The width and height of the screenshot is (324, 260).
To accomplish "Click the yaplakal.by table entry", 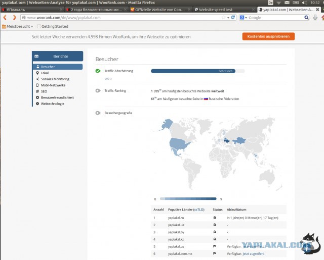I will (x=176, y=232).
